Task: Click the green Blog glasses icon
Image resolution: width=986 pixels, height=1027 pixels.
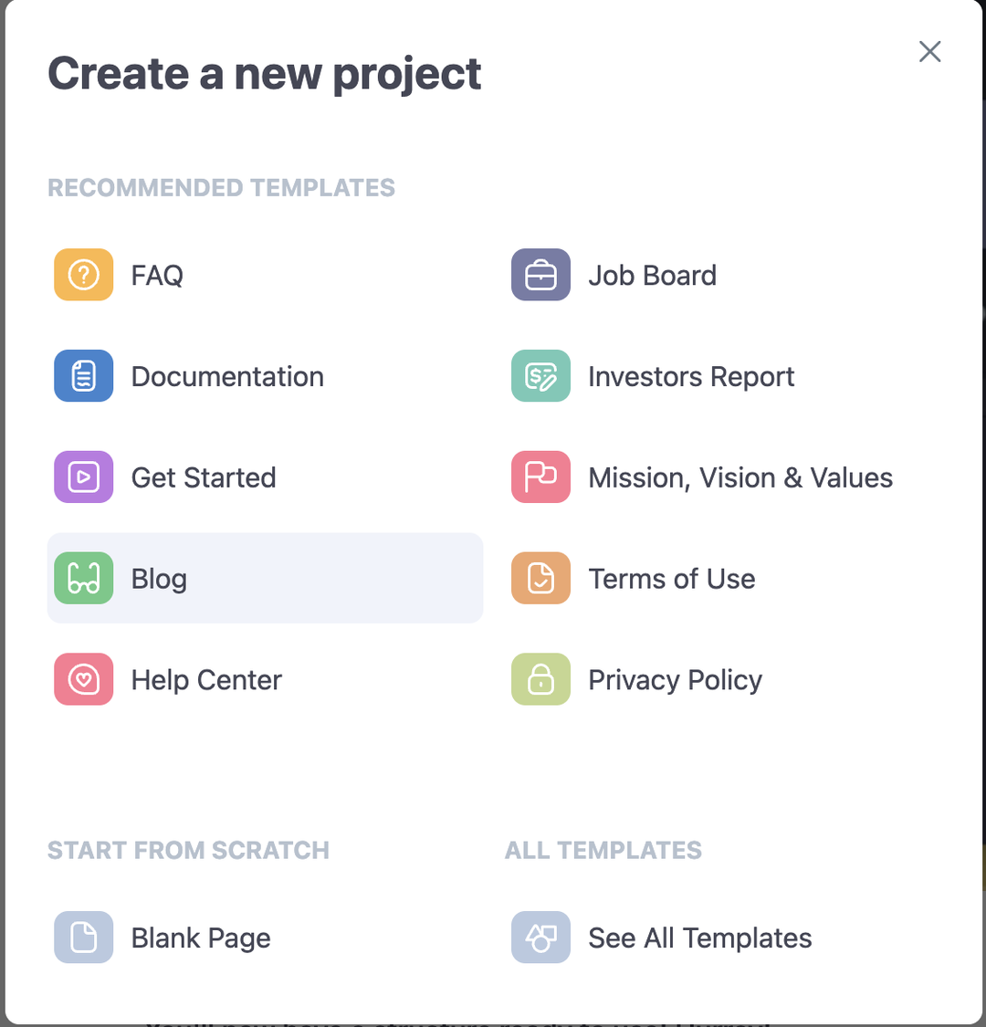Action: [83, 579]
